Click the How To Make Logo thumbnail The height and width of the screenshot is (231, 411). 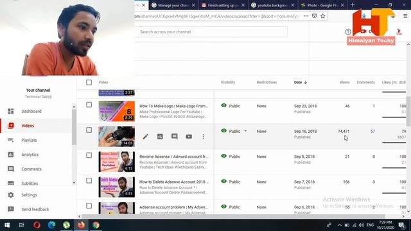(x=117, y=111)
